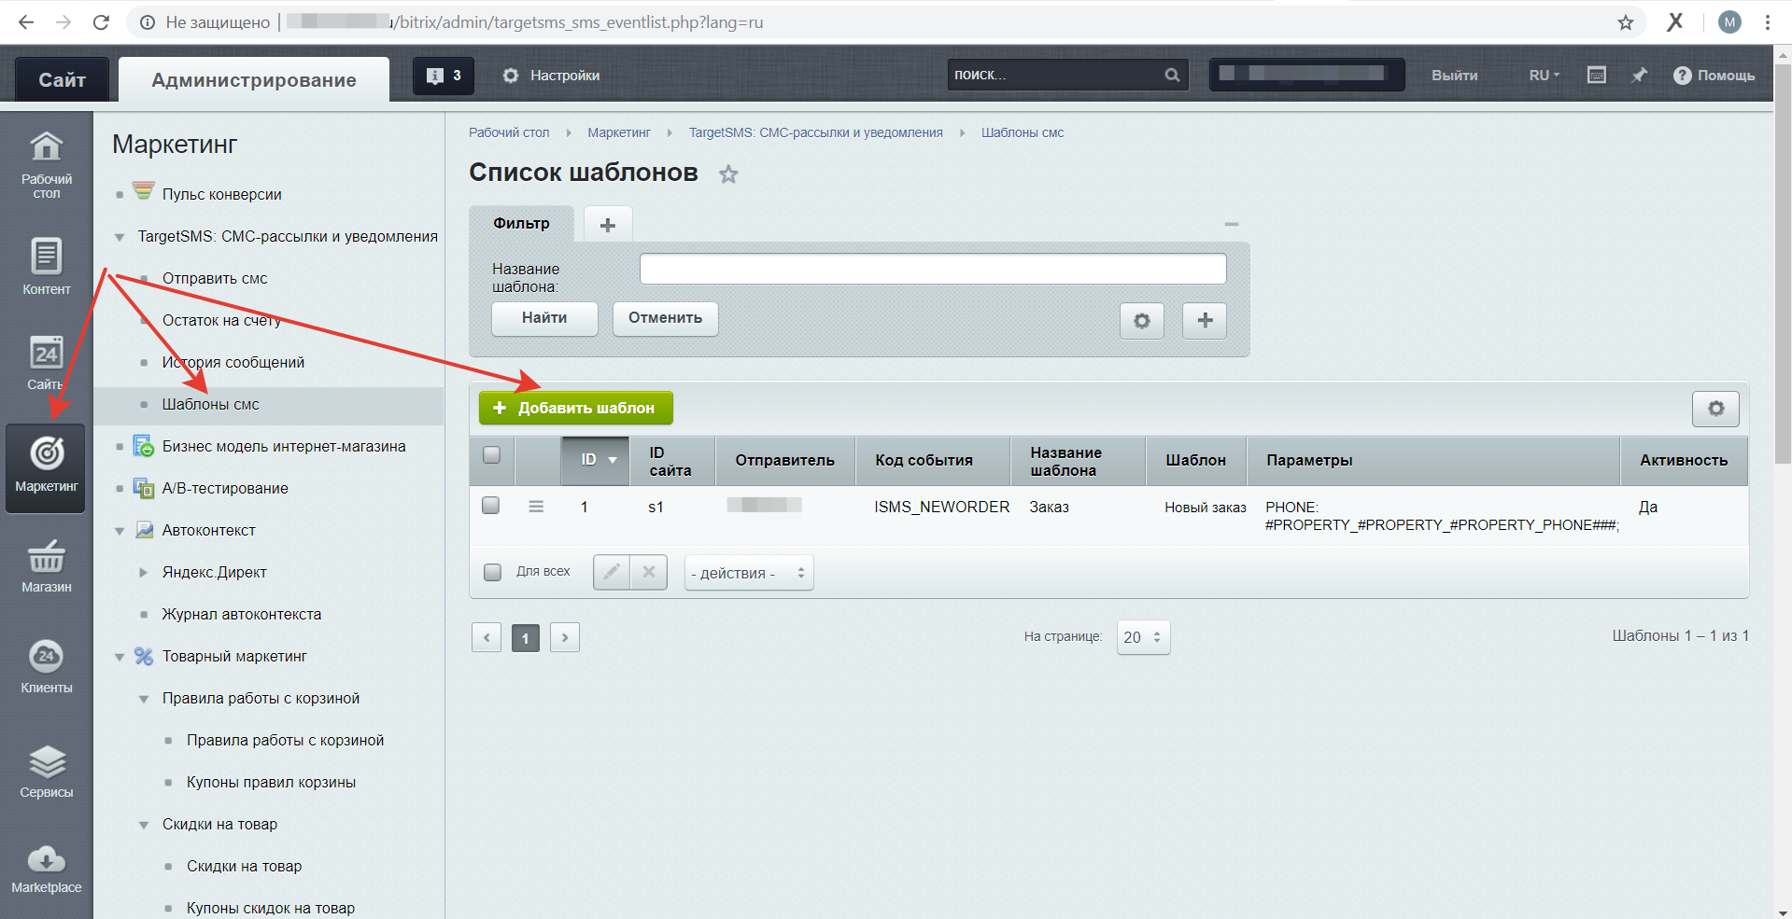This screenshot has width=1792, height=919.
Task: Open the Магазин basket icon in sidebar
Action: (46, 557)
